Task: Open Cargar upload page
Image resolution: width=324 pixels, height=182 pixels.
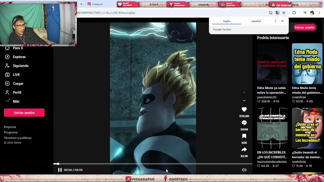Action: 18,83
